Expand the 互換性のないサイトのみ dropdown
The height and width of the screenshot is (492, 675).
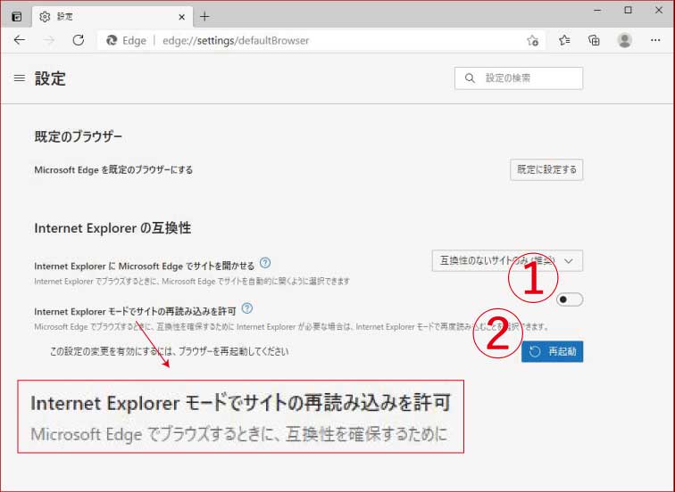(506, 260)
